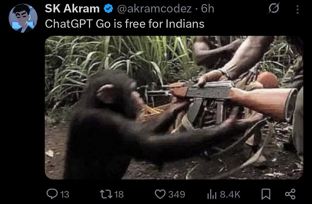Click the blue verified badge
The image size is (312, 204).
click(108, 9)
